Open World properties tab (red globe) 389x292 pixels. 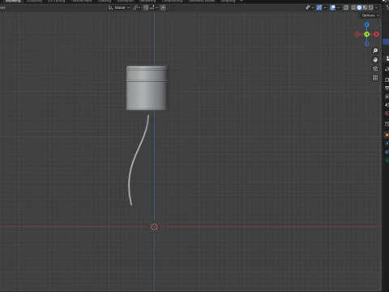(387, 114)
